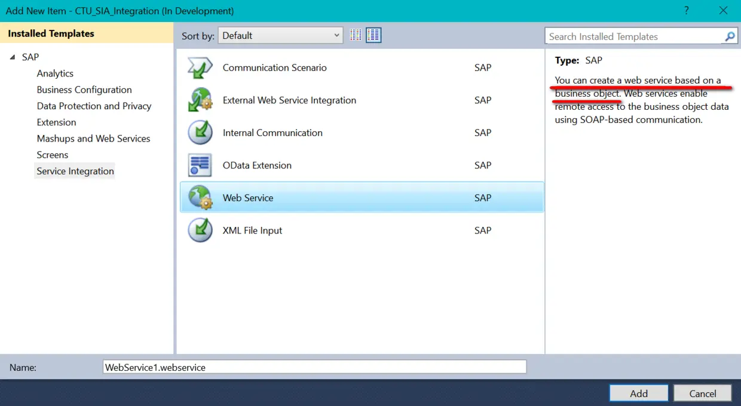
Task: Select Extension category
Action: tap(56, 122)
